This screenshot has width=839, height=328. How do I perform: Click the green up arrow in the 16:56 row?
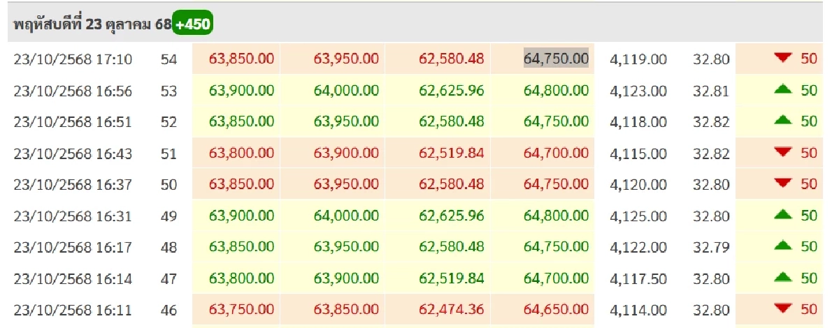tap(782, 90)
